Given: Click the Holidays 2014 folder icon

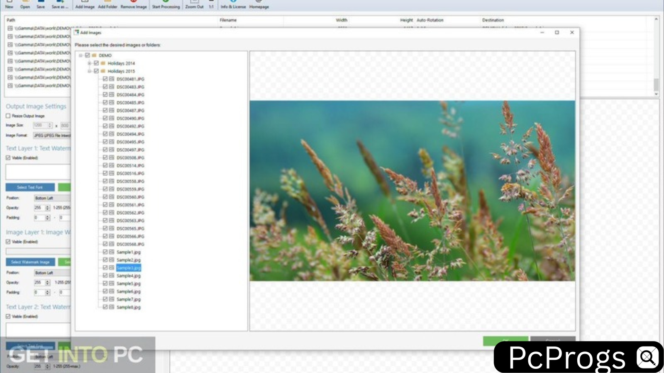Looking at the screenshot, I should 103,63.
